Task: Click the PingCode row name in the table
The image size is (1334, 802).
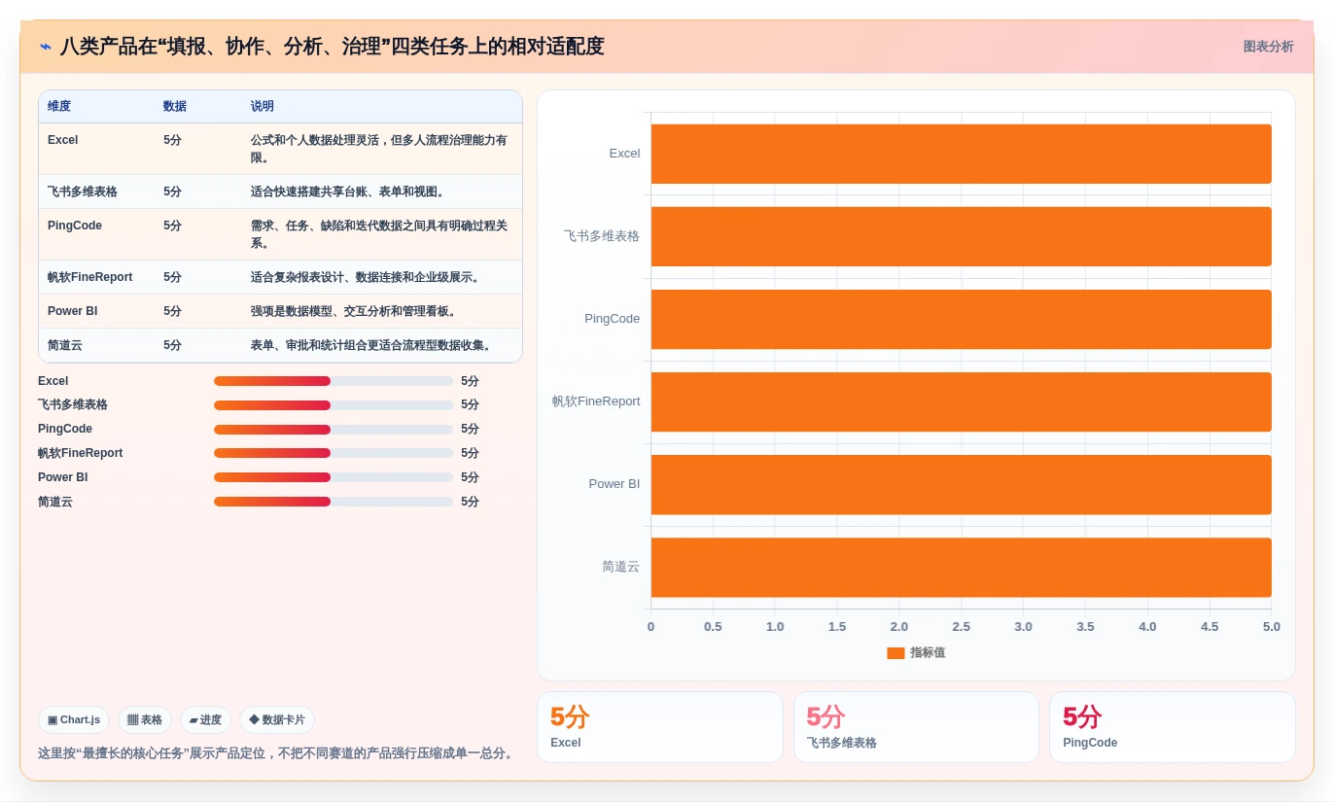Action: click(x=75, y=226)
